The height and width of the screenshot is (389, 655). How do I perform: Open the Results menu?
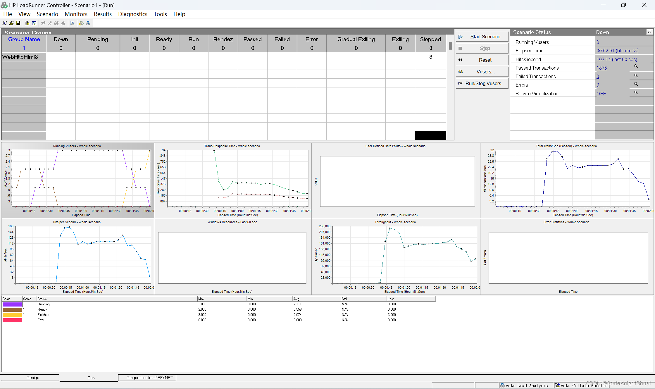(103, 14)
